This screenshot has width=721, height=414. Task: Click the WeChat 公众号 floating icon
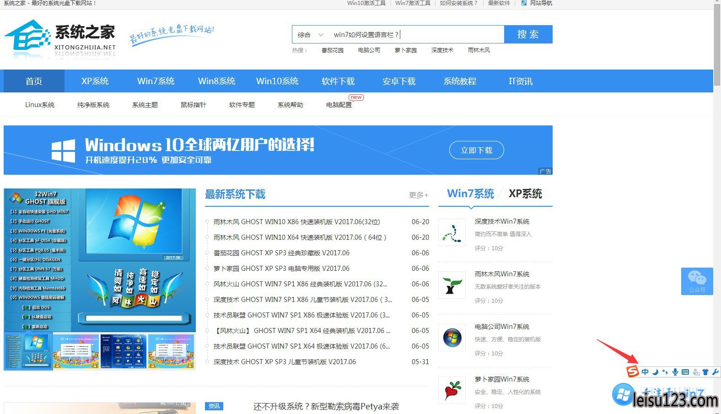(697, 281)
